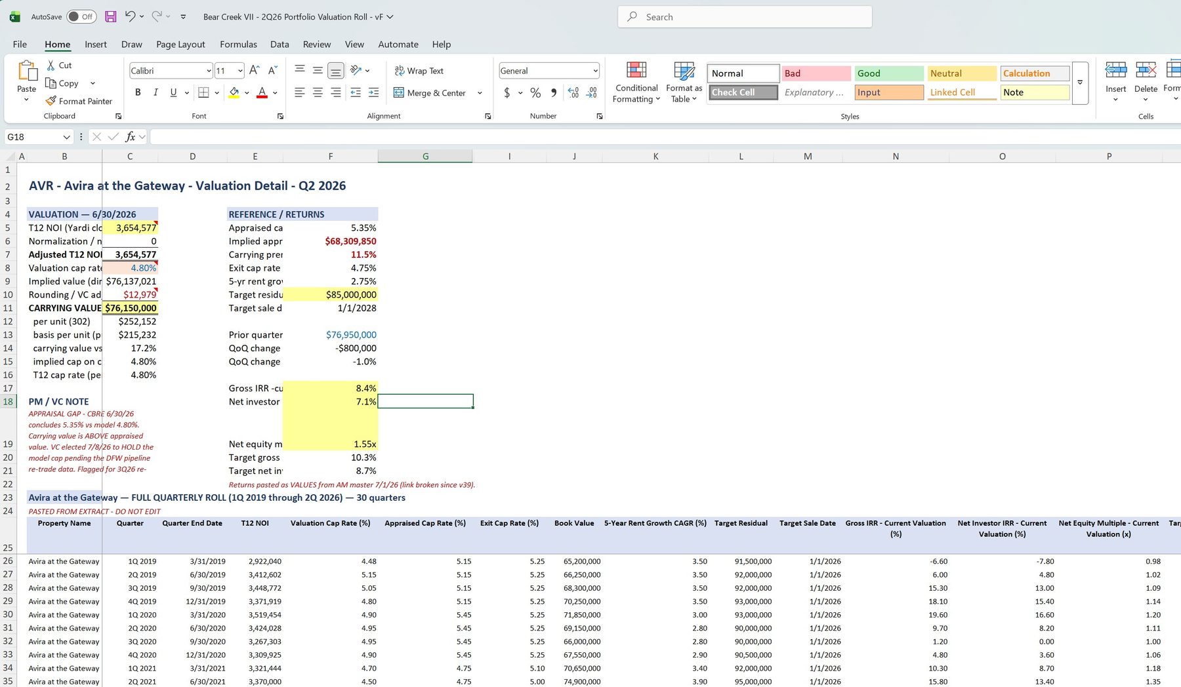Open the Merge & Center dropdown arrow
The width and height of the screenshot is (1181, 687).
pyautogui.click(x=480, y=93)
